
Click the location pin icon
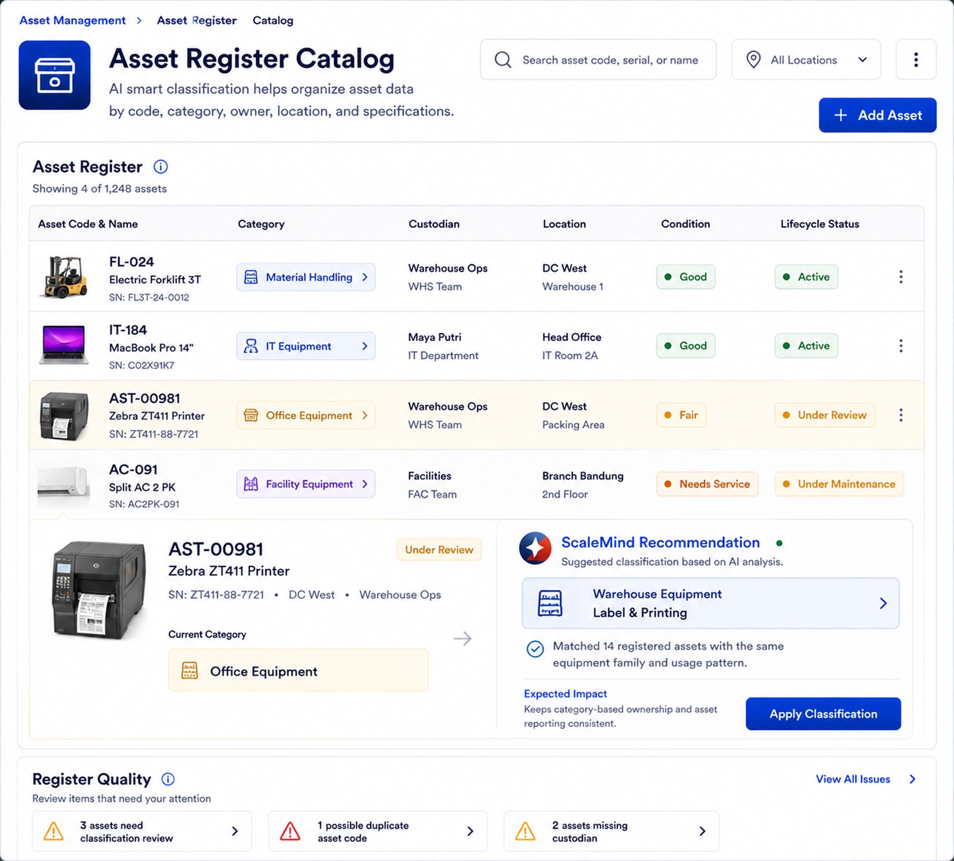753,59
